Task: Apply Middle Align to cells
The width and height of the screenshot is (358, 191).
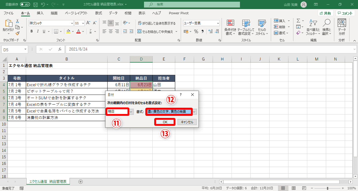Action: tap(111, 23)
